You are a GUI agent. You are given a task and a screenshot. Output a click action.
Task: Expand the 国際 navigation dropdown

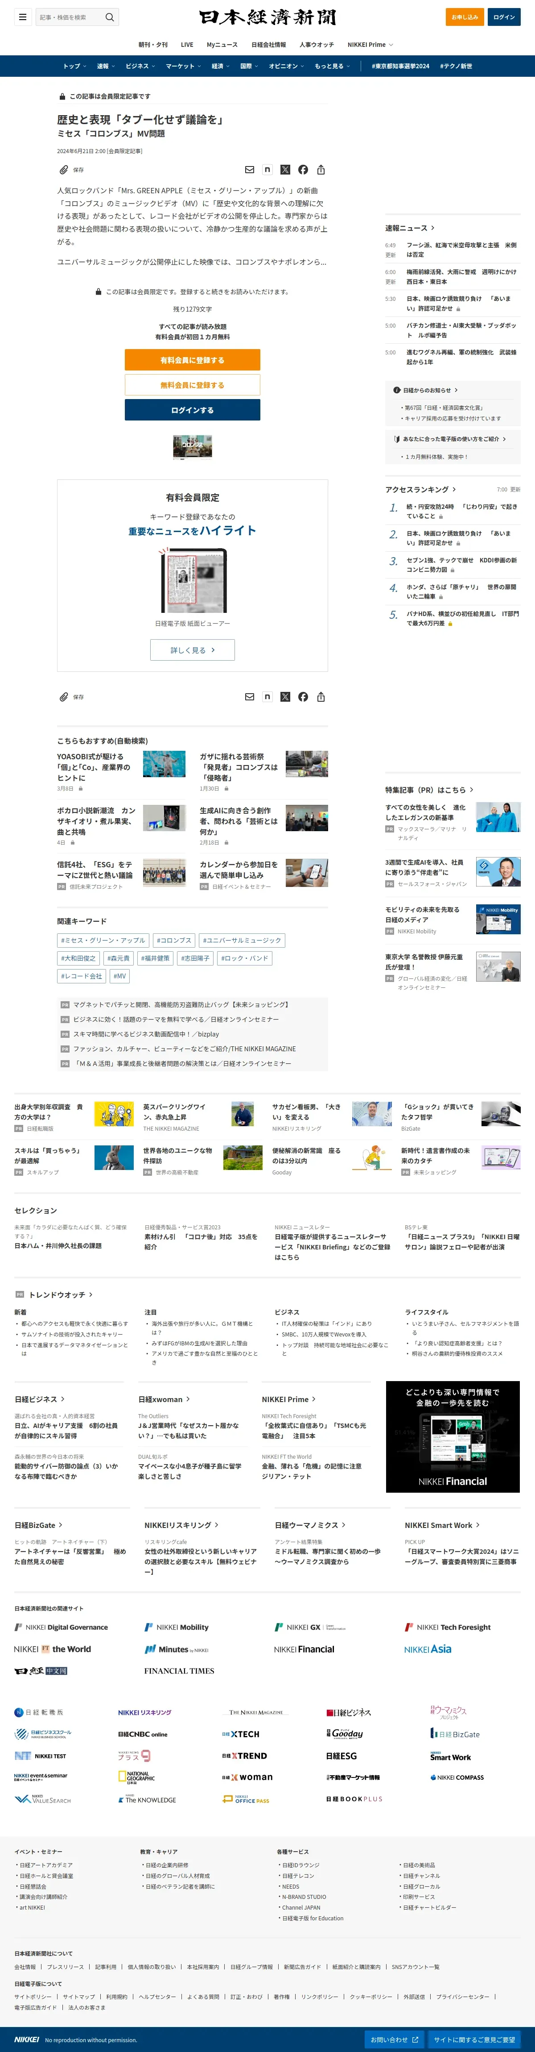249,66
